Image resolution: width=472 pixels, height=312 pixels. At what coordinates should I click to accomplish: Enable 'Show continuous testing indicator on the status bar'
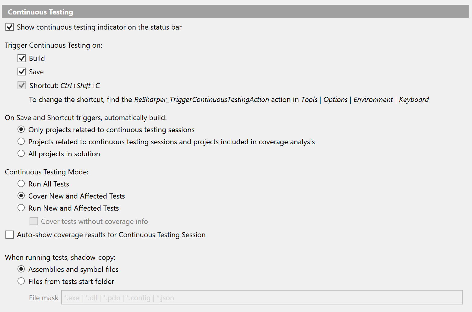pos(9,27)
